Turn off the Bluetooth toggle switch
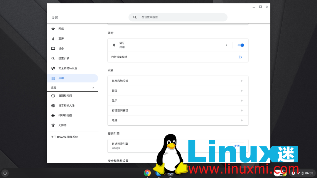Screen dimensions: 317x178 [241, 45]
